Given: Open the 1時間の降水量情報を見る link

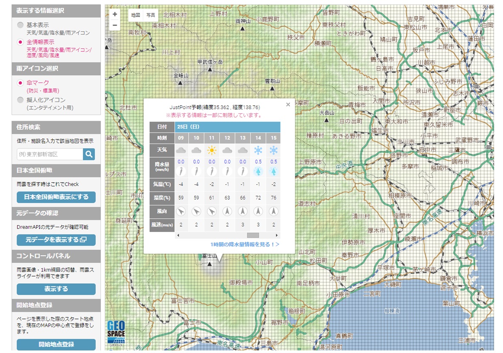Looking at the screenshot, I should (245, 244).
